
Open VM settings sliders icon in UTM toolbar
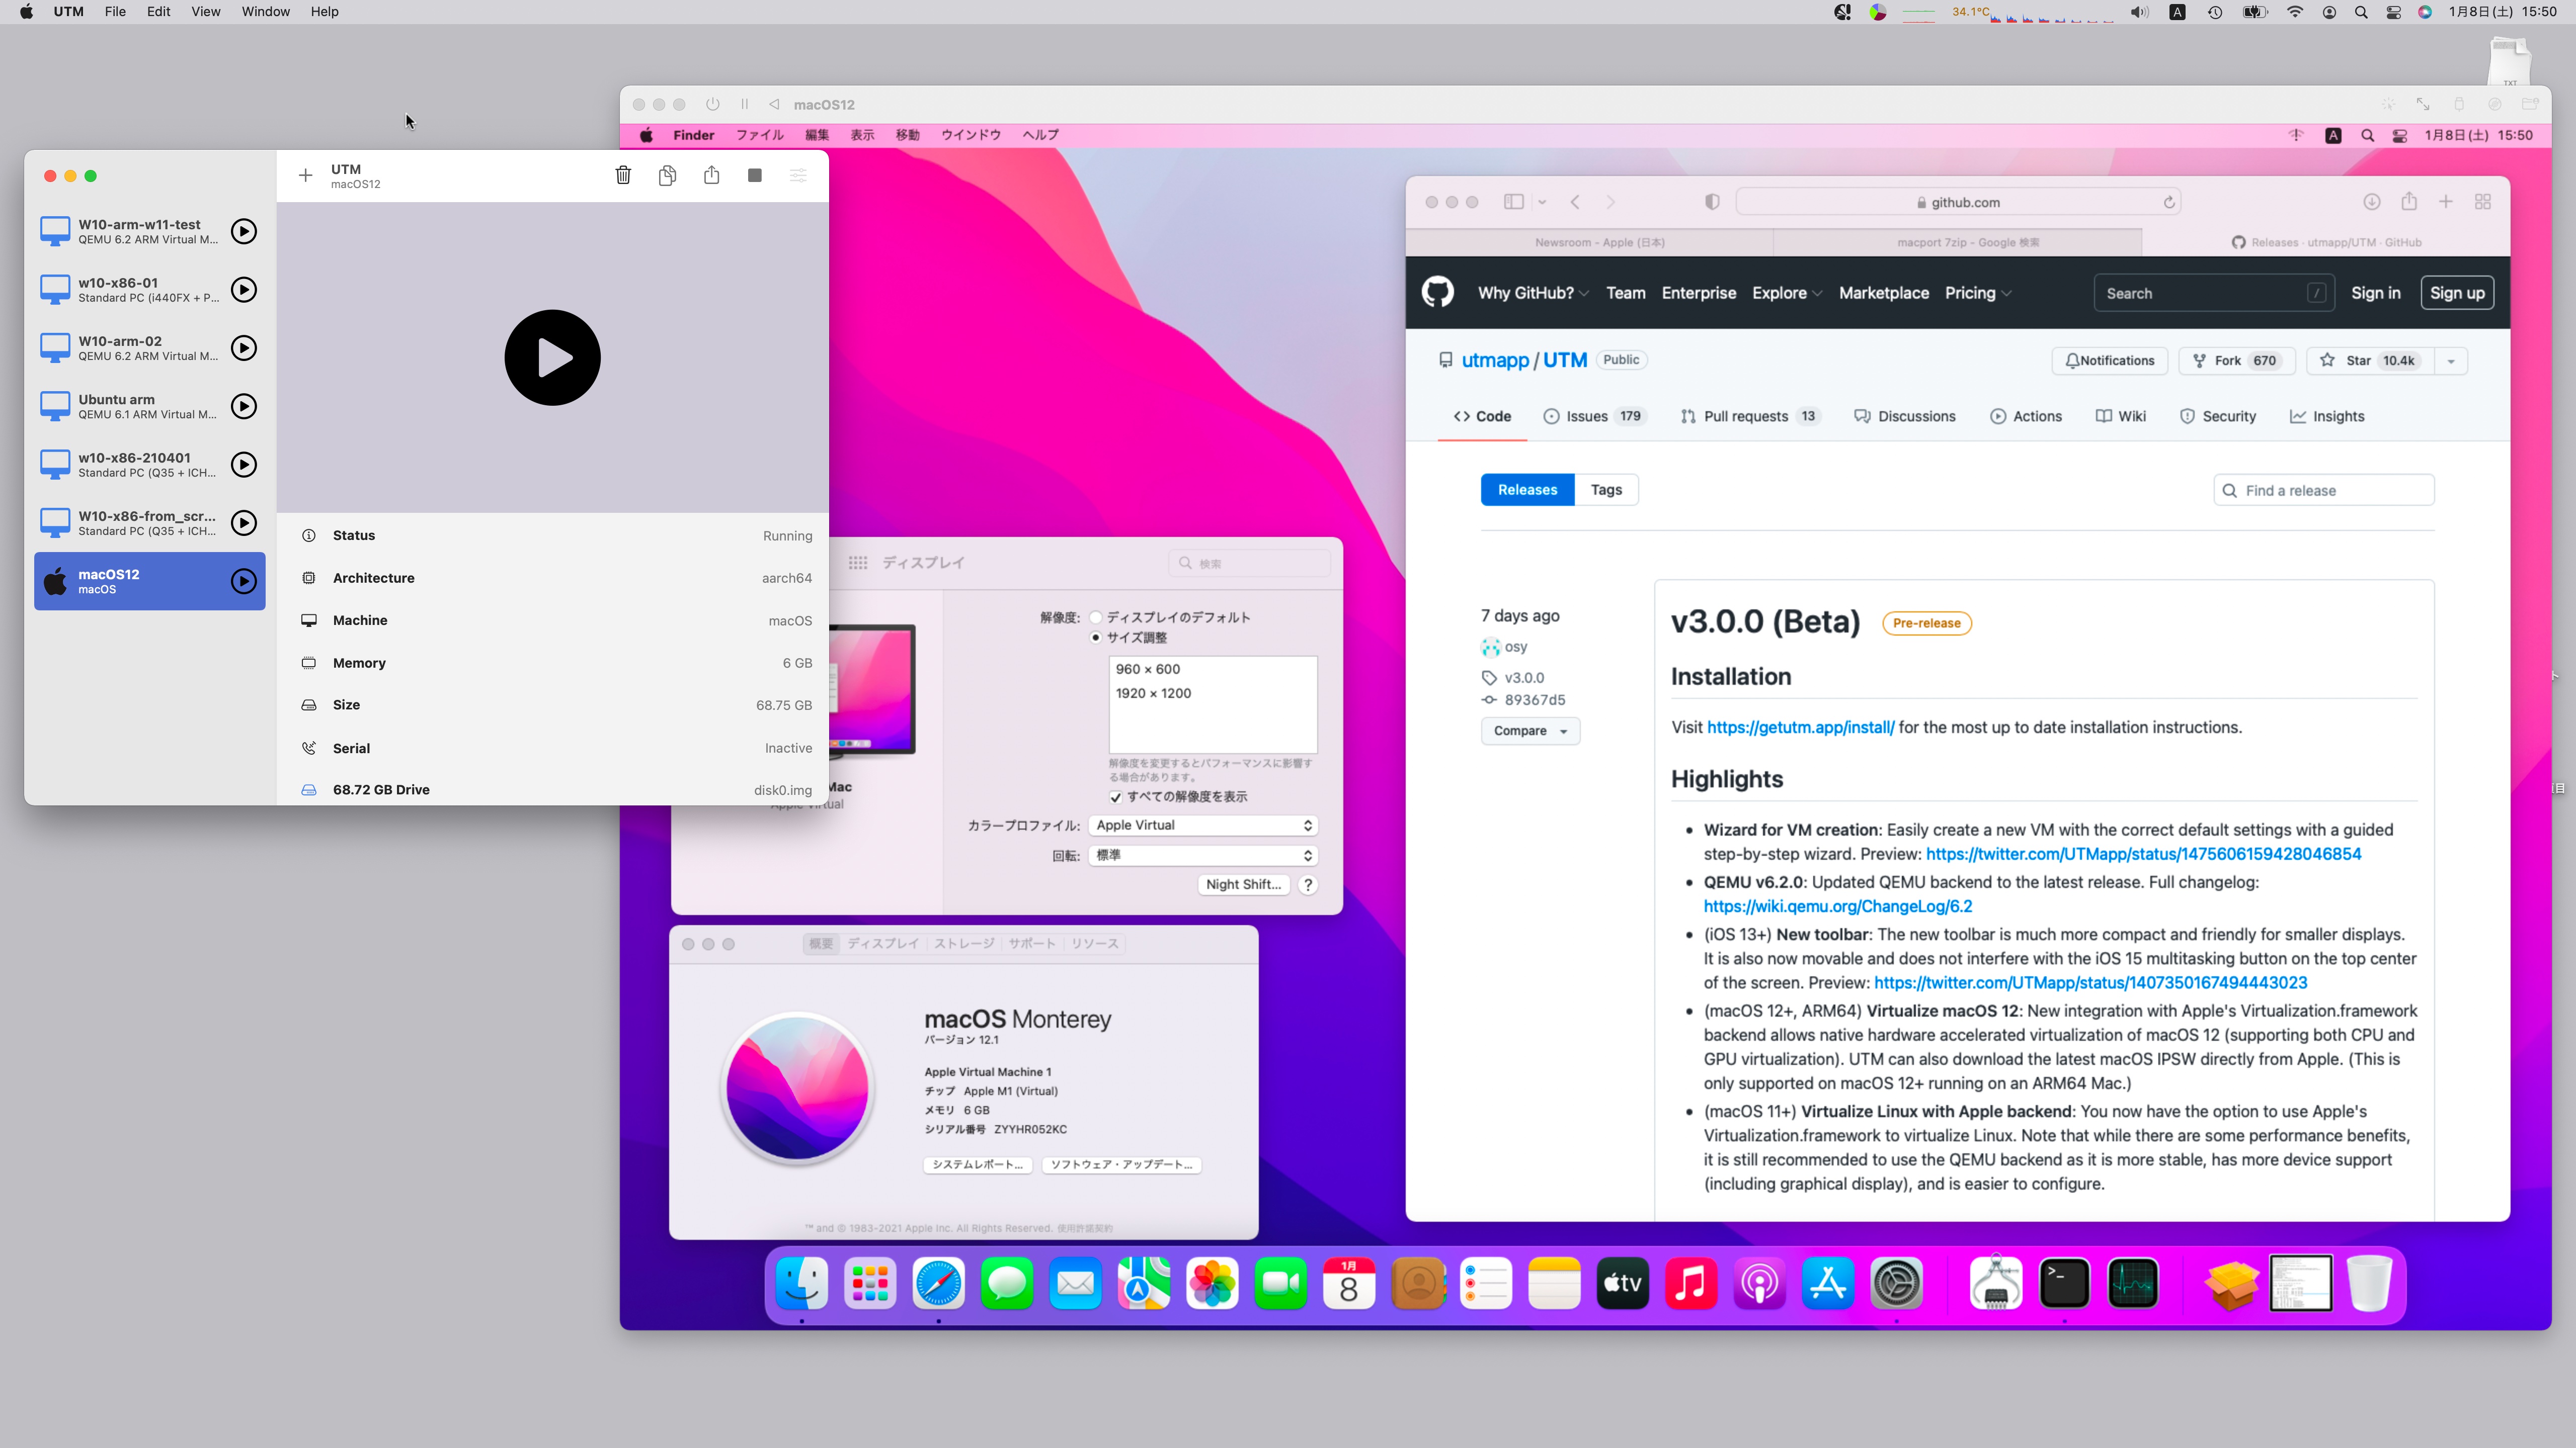798,175
